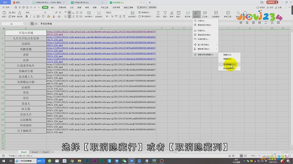Click the formula bar input
The image size is (293, 164).
[x=164, y=24]
